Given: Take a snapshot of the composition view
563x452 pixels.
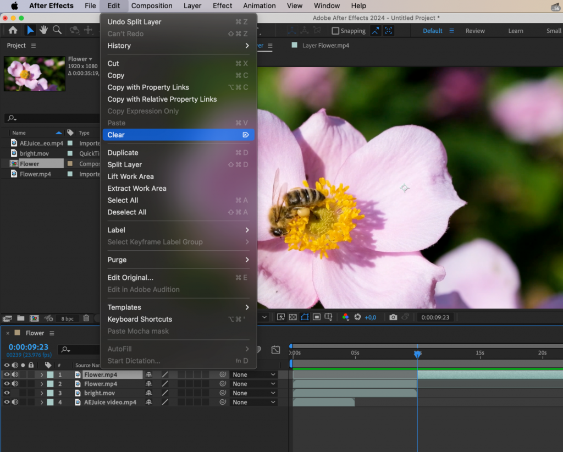Looking at the screenshot, I should (x=393, y=317).
